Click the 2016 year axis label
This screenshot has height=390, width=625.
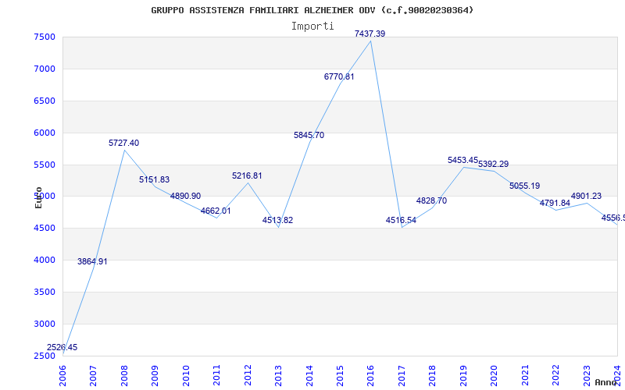[370, 374]
